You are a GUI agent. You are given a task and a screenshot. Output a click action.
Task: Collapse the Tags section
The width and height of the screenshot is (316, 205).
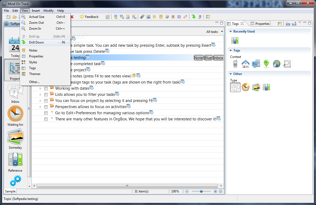pos(231,50)
